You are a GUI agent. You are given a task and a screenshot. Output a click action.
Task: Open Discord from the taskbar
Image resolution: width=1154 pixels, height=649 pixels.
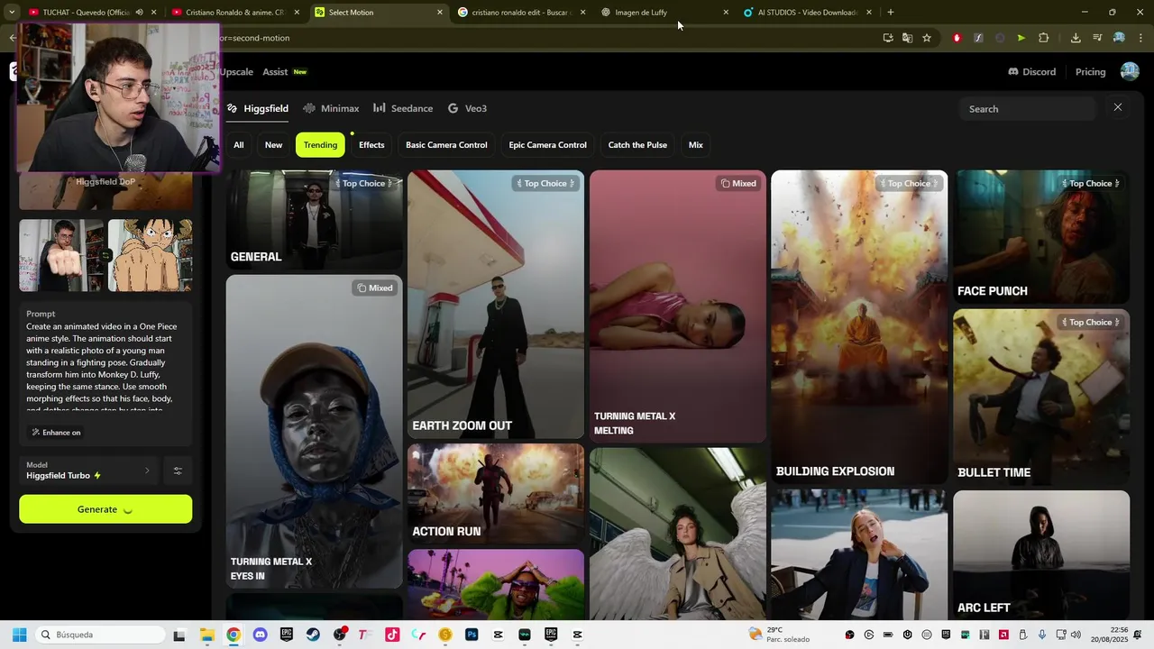[x=260, y=635]
